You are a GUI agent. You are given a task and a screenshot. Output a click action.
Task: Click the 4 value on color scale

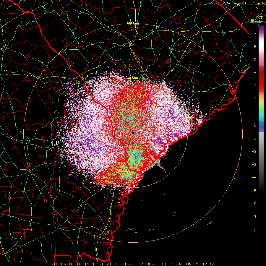pyautogui.click(x=255, y=73)
